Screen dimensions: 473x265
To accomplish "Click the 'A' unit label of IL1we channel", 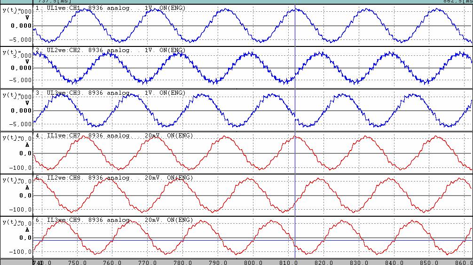I will [x=27, y=145].
